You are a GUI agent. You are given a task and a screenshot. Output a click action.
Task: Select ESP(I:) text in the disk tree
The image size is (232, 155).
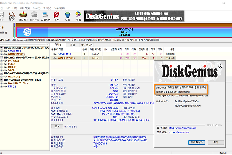tap(12, 86)
